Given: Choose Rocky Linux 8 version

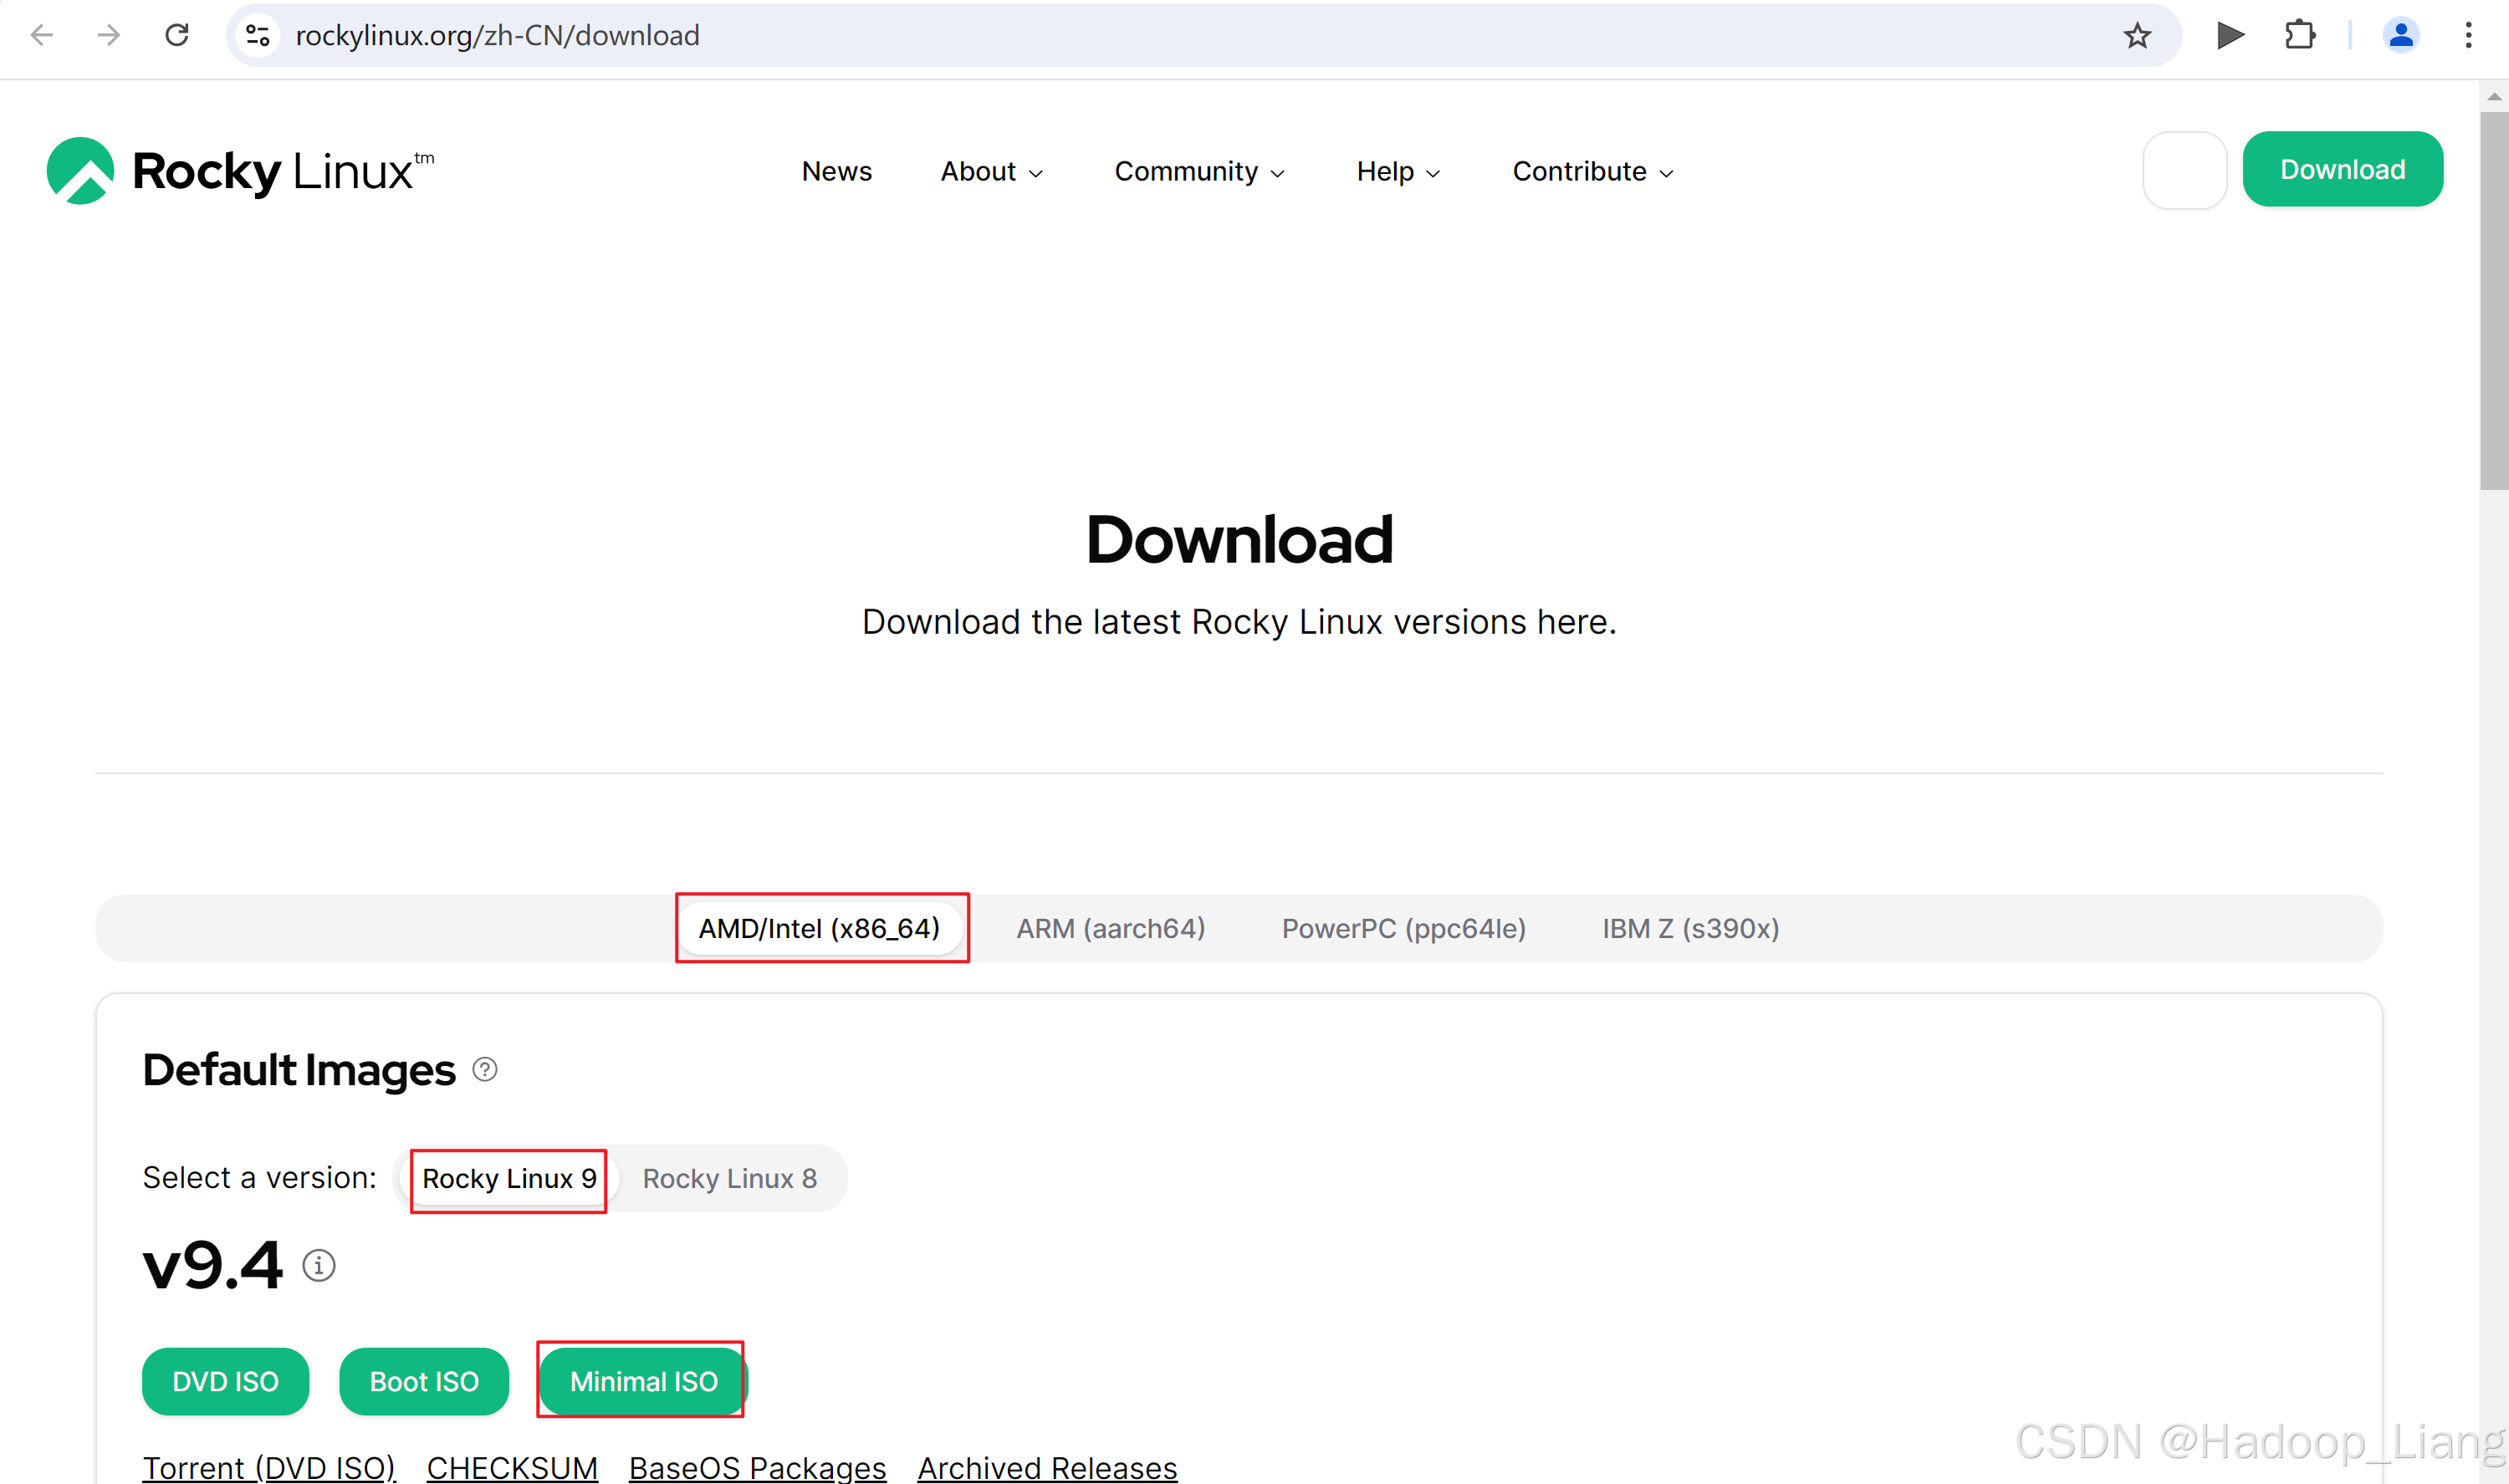Looking at the screenshot, I should [x=730, y=1179].
